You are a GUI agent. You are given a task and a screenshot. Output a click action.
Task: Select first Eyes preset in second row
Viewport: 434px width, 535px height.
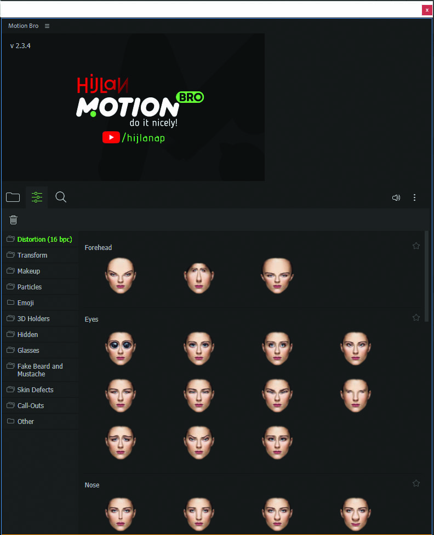point(121,396)
